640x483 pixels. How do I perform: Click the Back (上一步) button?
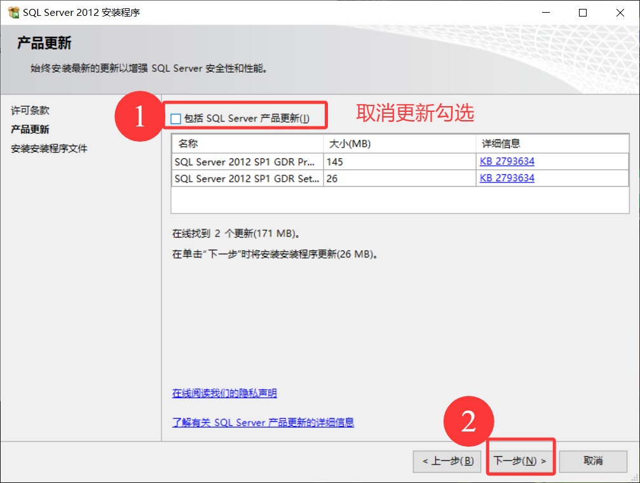(447, 461)
